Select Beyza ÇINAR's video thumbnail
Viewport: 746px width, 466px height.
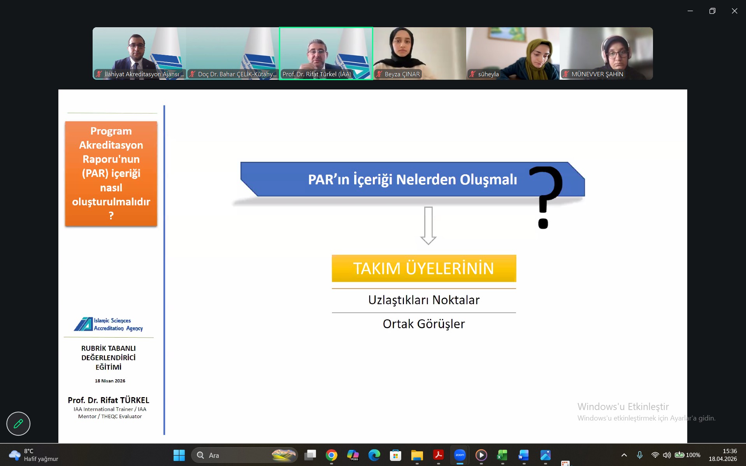420,53
